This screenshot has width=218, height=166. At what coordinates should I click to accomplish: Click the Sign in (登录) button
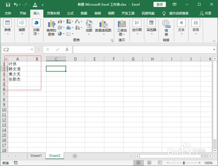click(160, 4)
